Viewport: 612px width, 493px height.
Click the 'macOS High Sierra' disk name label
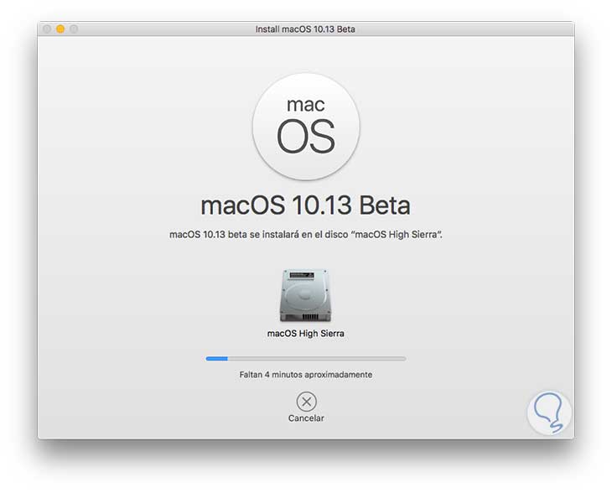(306, 334)
